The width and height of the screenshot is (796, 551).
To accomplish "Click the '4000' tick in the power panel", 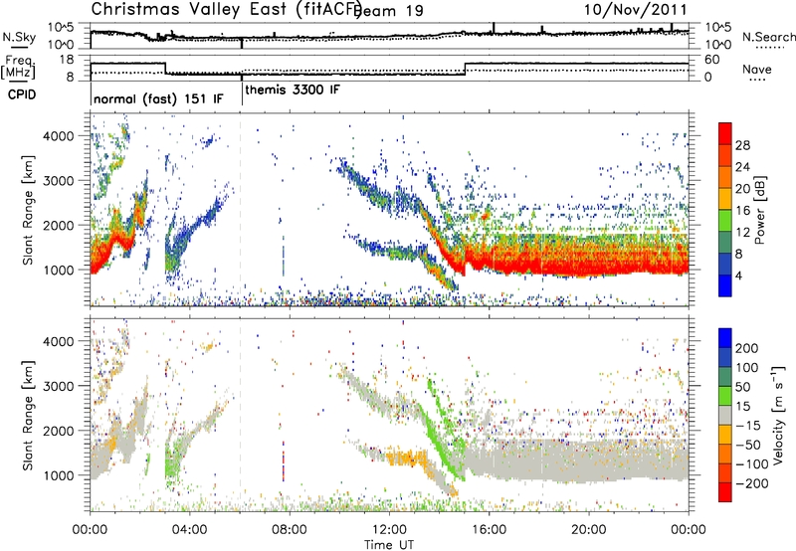I will pos(59,136).
